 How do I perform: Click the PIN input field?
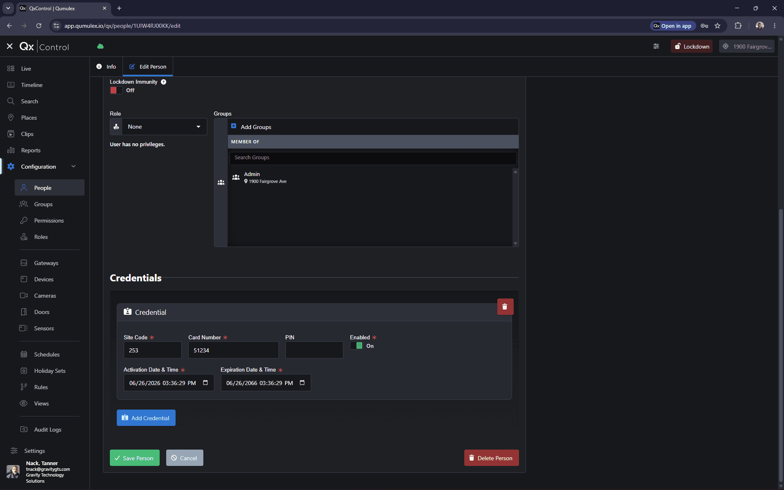(x=314, y=350)
